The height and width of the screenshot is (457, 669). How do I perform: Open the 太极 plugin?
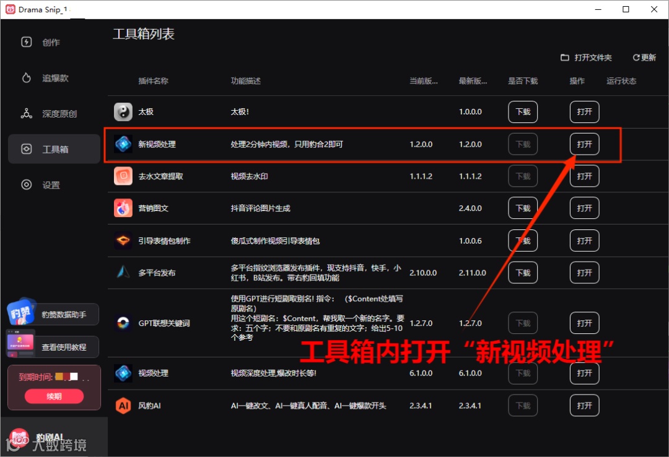click(585, 111)
